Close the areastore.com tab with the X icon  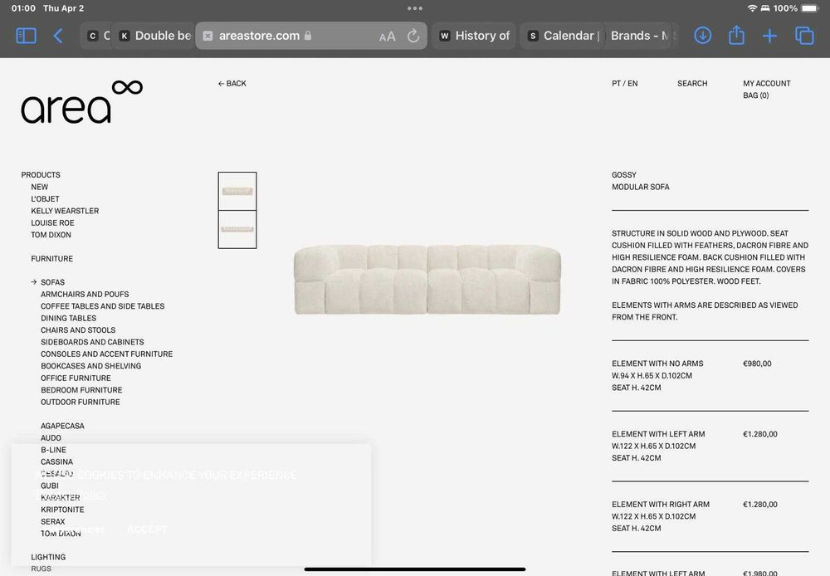pyautogui.click(x=208, y=36)
